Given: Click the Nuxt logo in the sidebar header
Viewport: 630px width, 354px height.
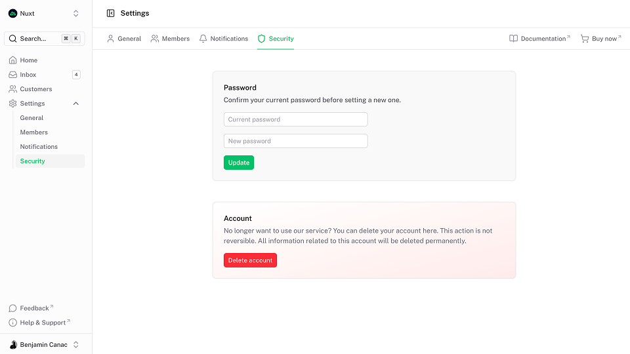Looking at the screenshot, I should tap(13, 13).
